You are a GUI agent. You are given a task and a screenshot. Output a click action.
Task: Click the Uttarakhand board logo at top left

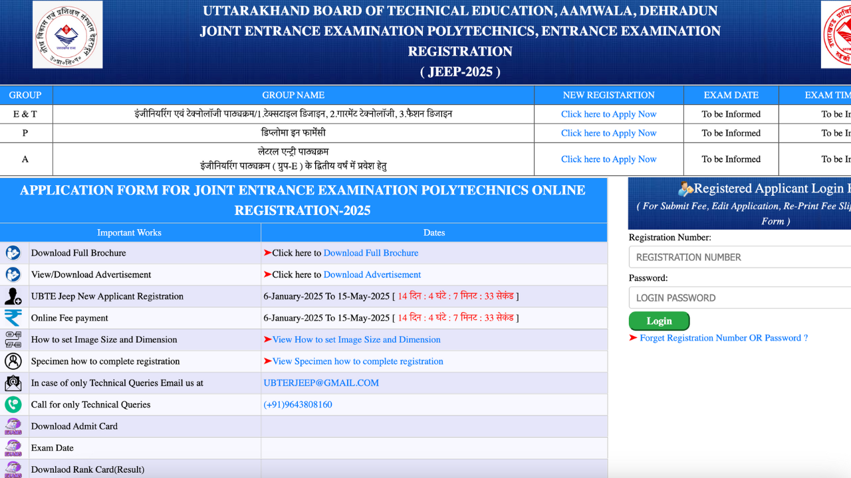[x=68, y=35]
